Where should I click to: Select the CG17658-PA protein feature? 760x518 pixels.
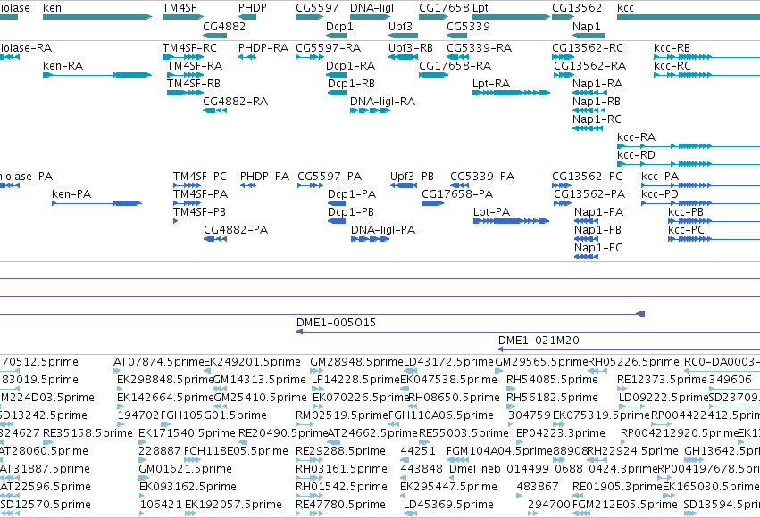tap(432, 203)
